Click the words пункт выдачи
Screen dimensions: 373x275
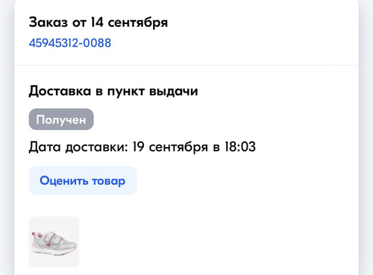[x=152, y=91]
